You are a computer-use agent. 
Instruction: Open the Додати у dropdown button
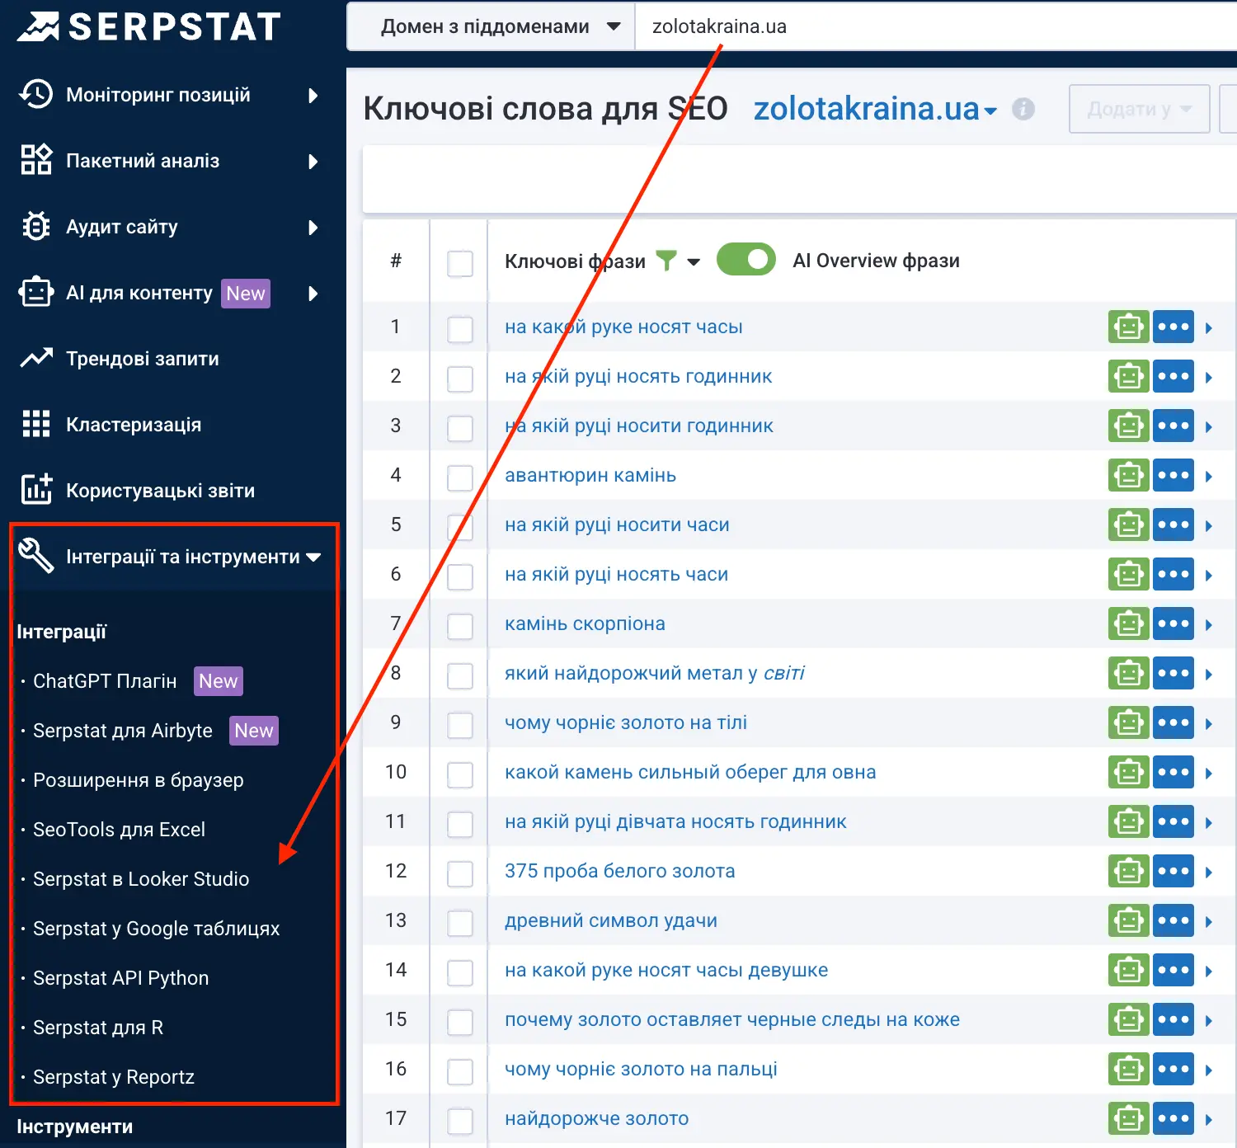point(1139,109)
